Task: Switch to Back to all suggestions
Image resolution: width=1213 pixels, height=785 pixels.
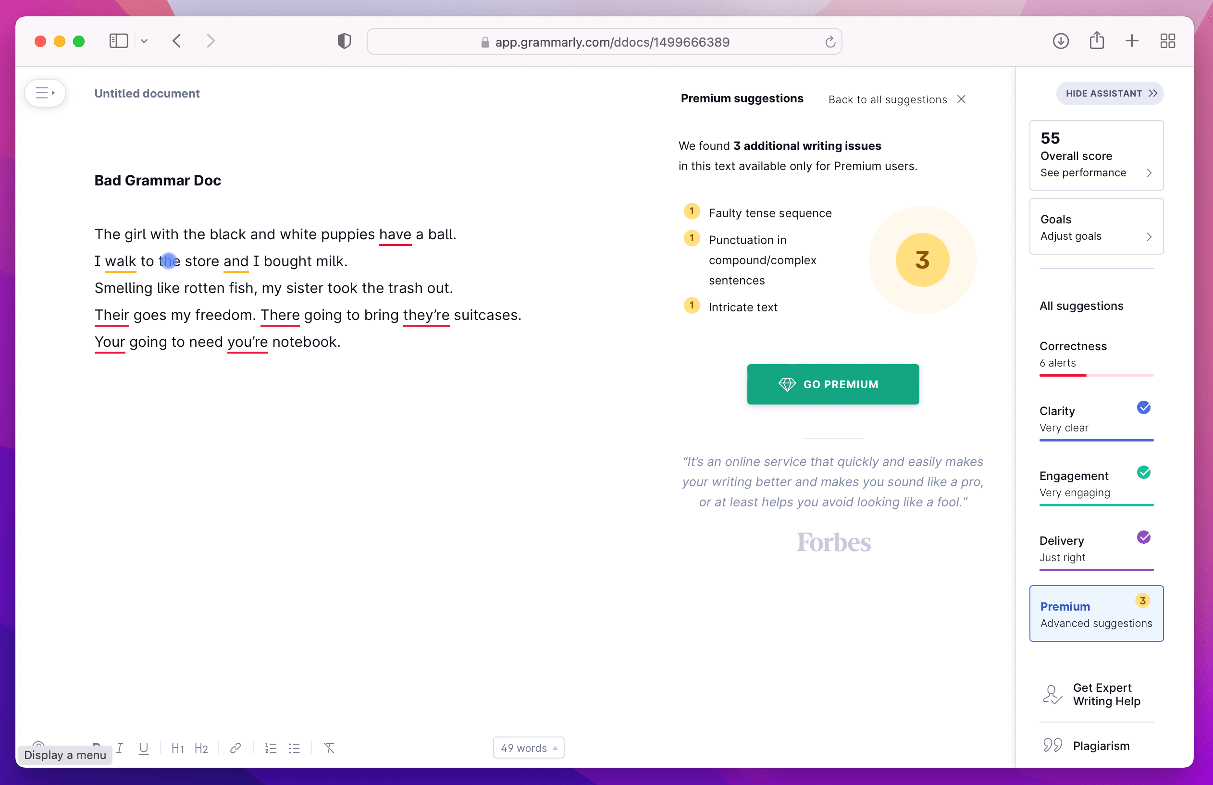Action: [887, 99]
